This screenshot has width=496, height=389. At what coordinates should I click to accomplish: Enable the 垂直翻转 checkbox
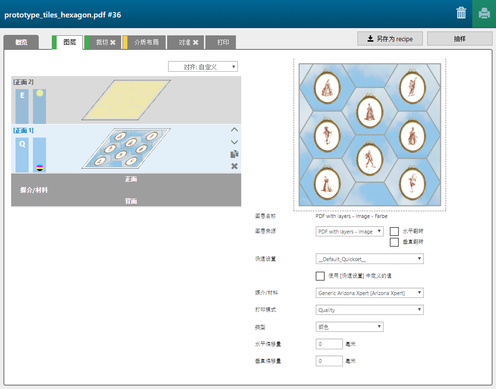point(394,242)
